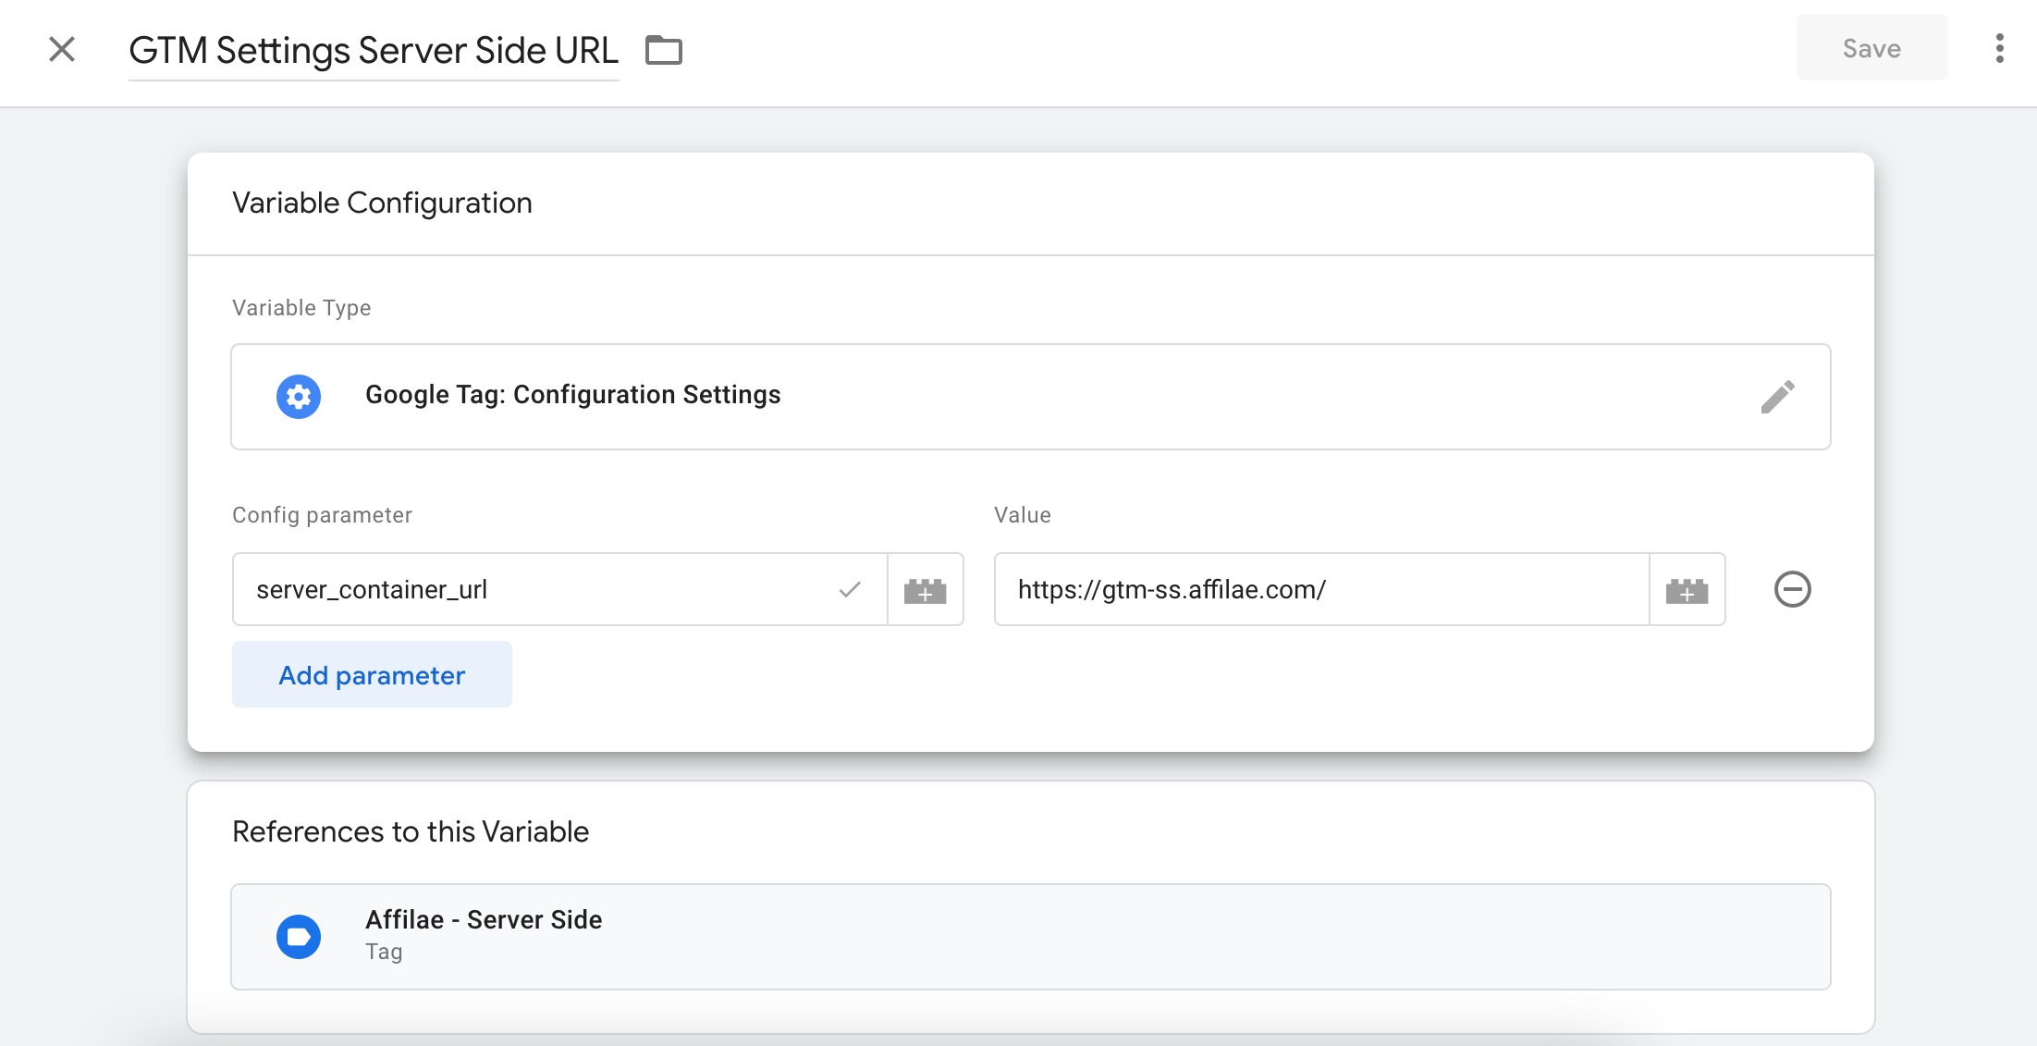Rename the GTM Settings Server Side URL title
Viewport: 2037px width, 1046px height.
tap(374, 51)
